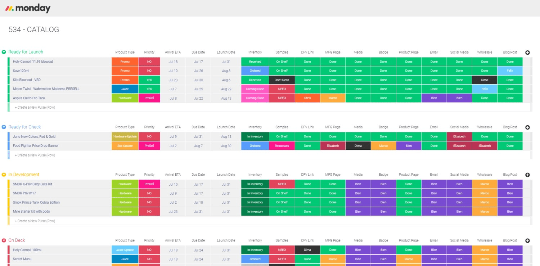Collapse the In Development group
Screen dimensions: 540x266
point(4,175)
